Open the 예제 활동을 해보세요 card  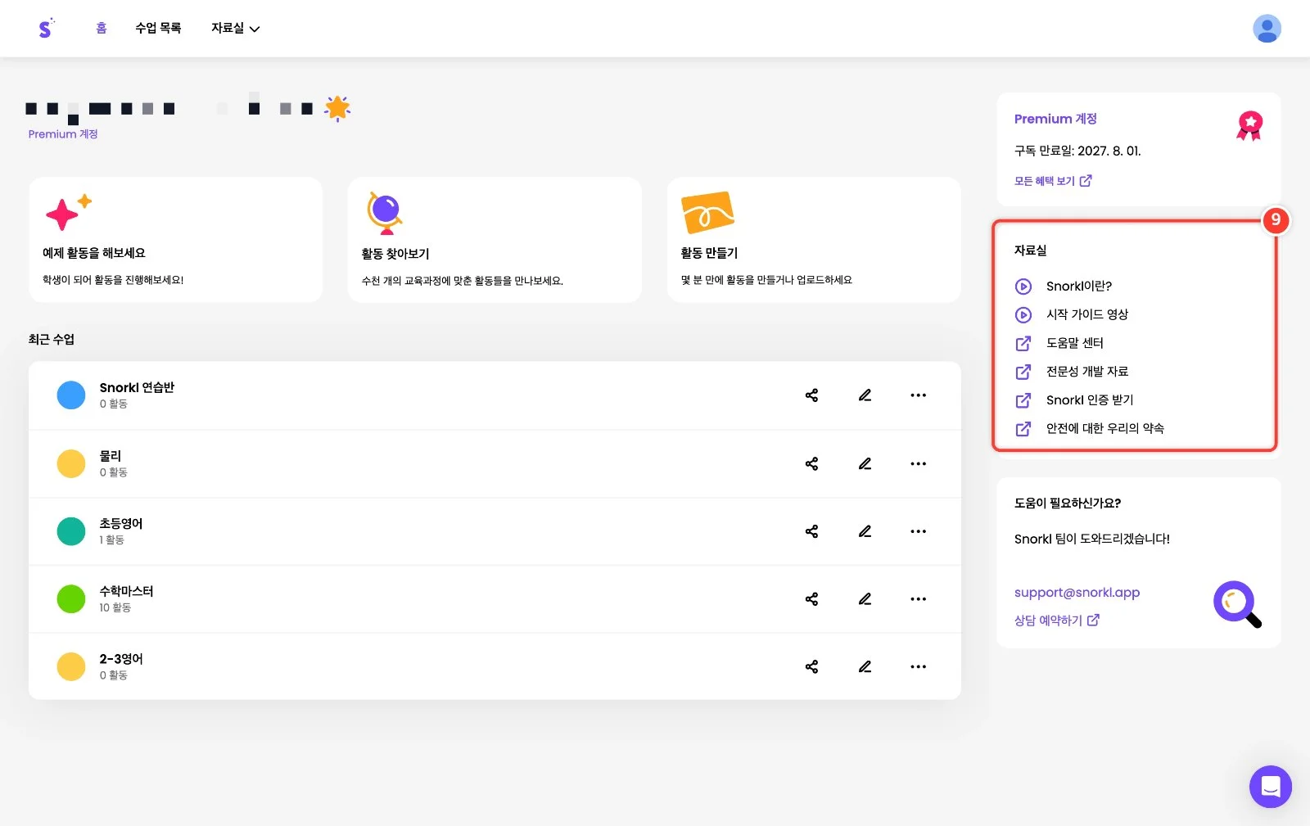pos(175,240)
